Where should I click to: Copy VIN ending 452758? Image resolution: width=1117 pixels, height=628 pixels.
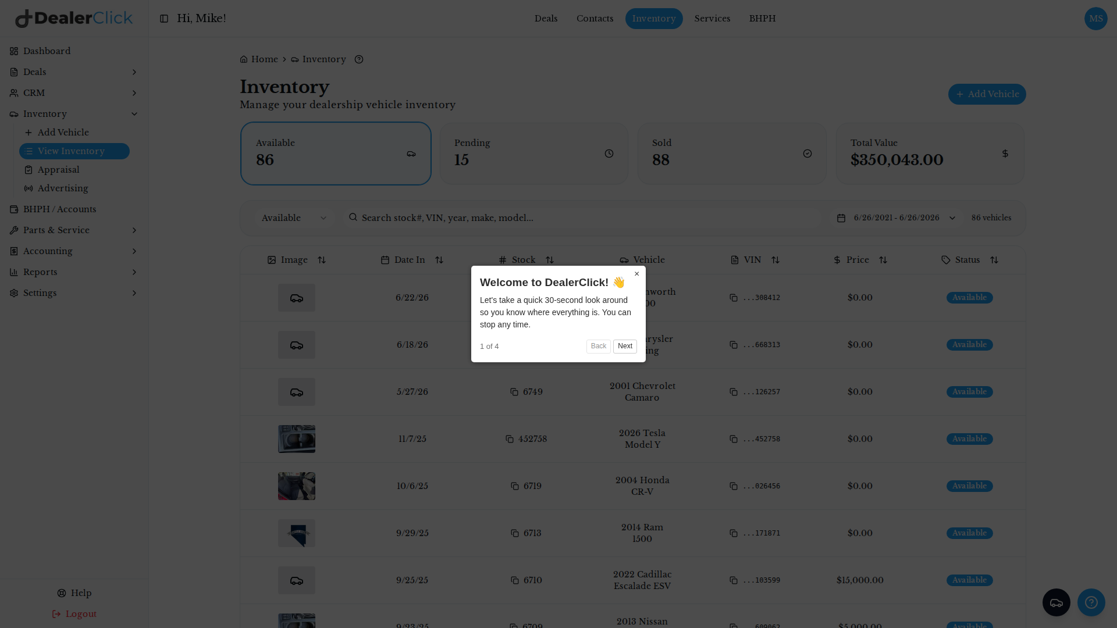pyautogui.click(x=734, y=439)
